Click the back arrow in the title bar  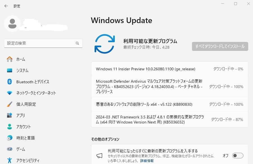[x=6, y=6]
